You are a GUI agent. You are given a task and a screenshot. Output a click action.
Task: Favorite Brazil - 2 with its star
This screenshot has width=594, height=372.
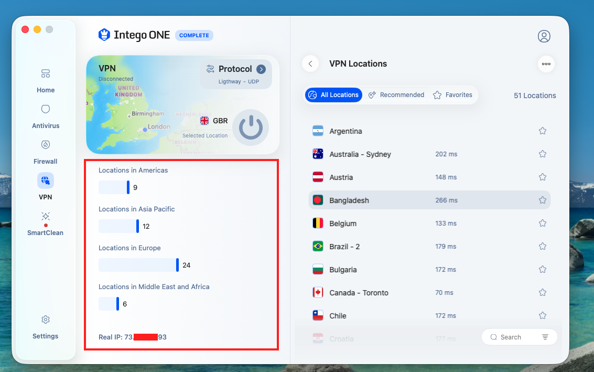pyautogui.click(x=543, y=247)
